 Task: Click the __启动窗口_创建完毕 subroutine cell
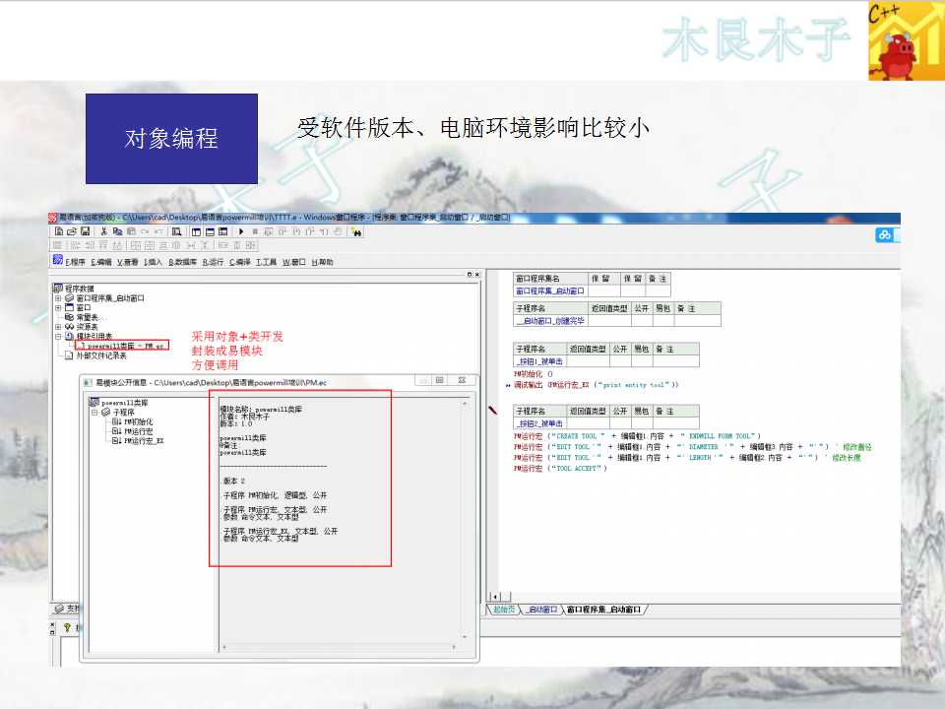pyautogui.click(x=550, y=321)
